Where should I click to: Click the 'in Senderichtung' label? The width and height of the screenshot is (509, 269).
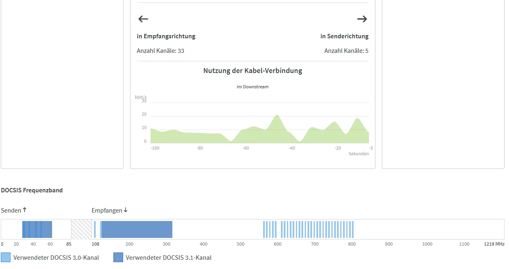(x=344, y=36)
